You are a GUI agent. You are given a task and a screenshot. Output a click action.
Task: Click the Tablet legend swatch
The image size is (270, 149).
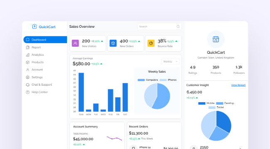point(212,108)
